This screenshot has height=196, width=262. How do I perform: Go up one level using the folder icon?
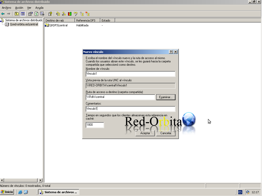point(17,14)
